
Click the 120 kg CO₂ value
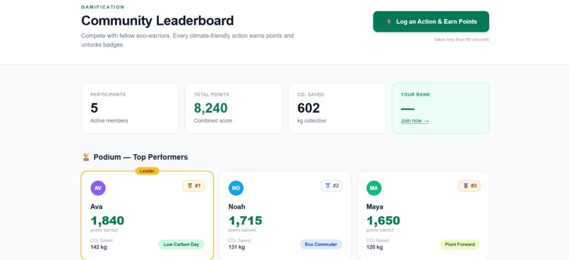coord(374,247)
